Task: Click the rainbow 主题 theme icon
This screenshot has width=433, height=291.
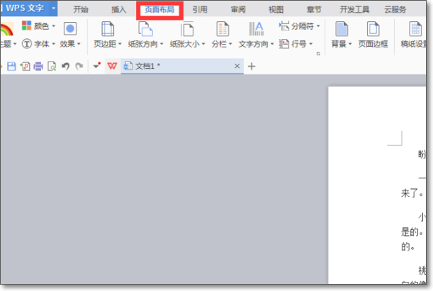Action: (x=6, y=30)
